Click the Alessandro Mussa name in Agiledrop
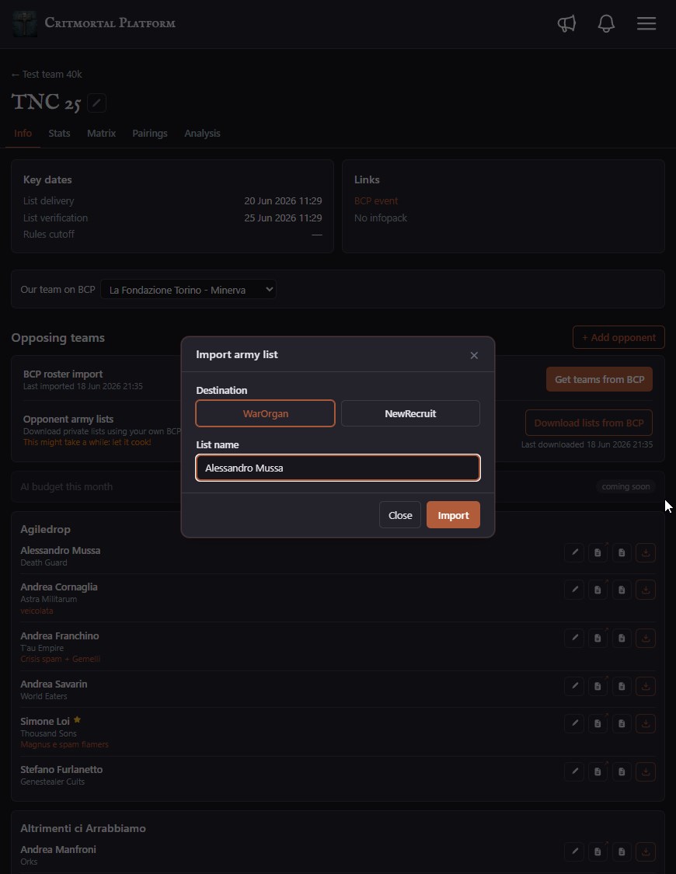The image size is (676, 874). pyautogui.click(x=60, y=550)
